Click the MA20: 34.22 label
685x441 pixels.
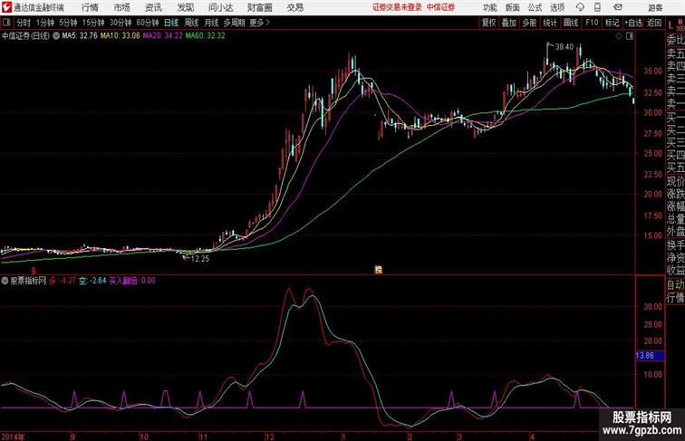pos(162,36)
